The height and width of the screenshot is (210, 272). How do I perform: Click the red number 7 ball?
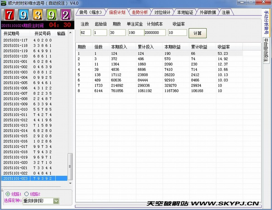(x=9, y=15)
